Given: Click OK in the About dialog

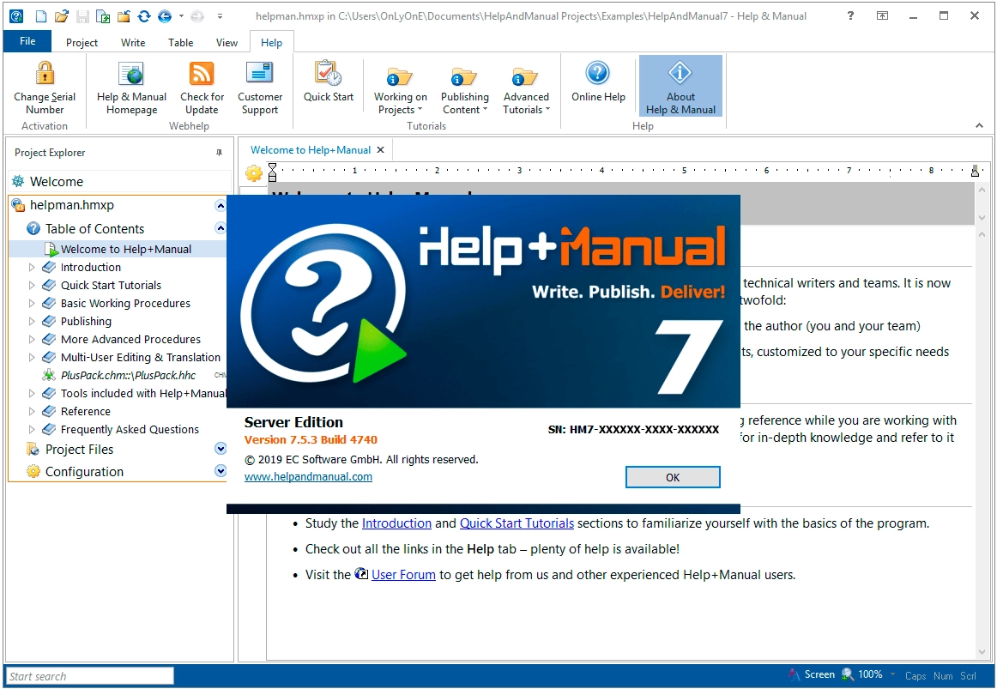Looking at the screenshot, I should [673, 477].
